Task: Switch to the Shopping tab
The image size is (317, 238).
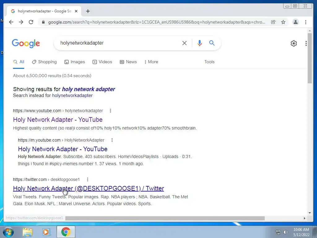Action: coord(44,62)
